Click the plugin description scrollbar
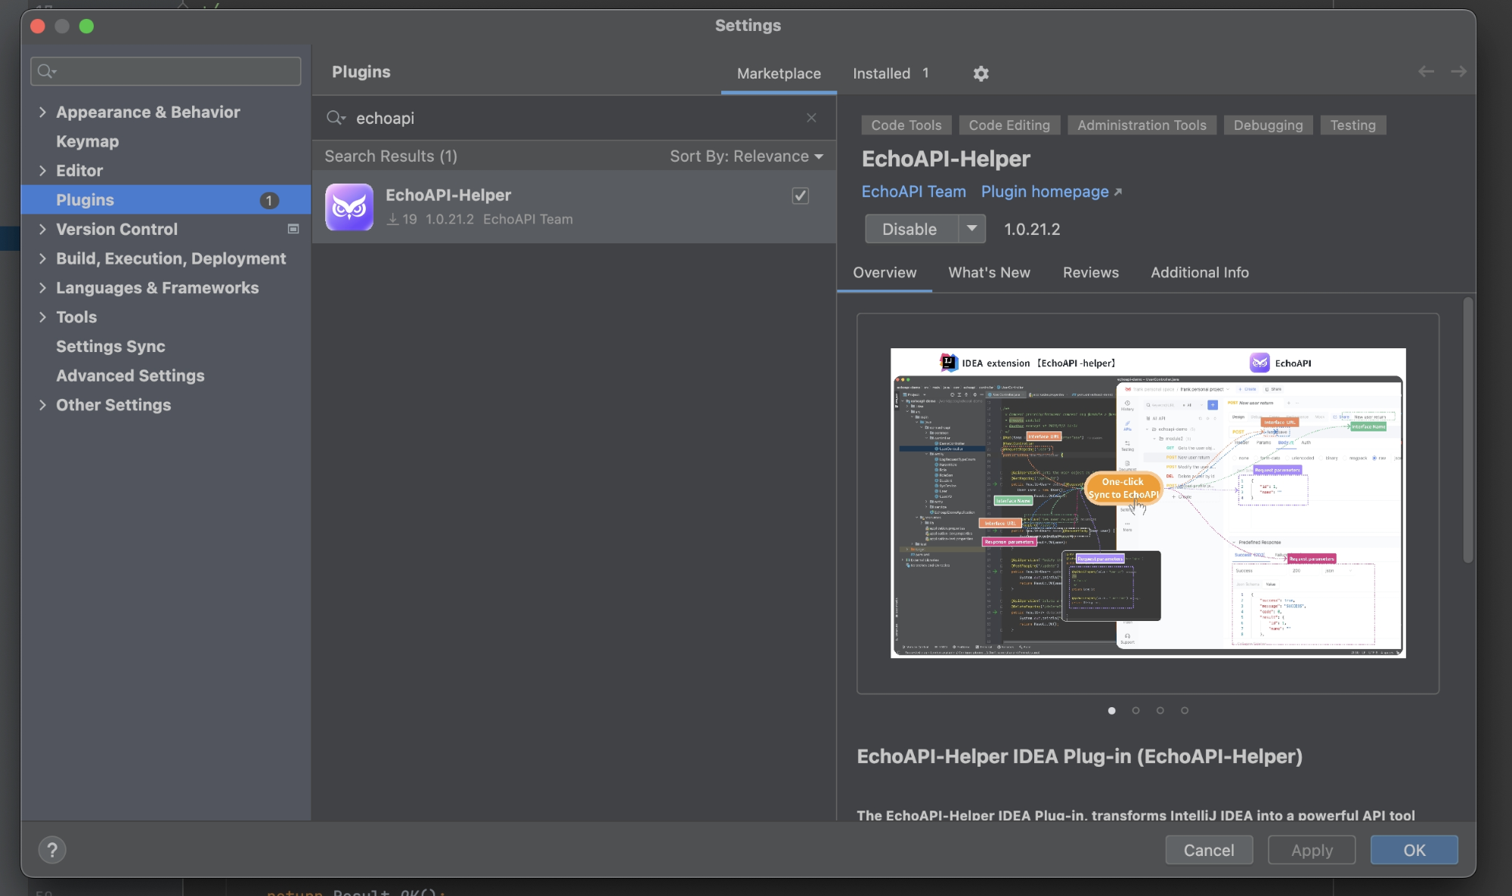Image resolution: width=1512 pixels, height=896 pixels. 1467,431
